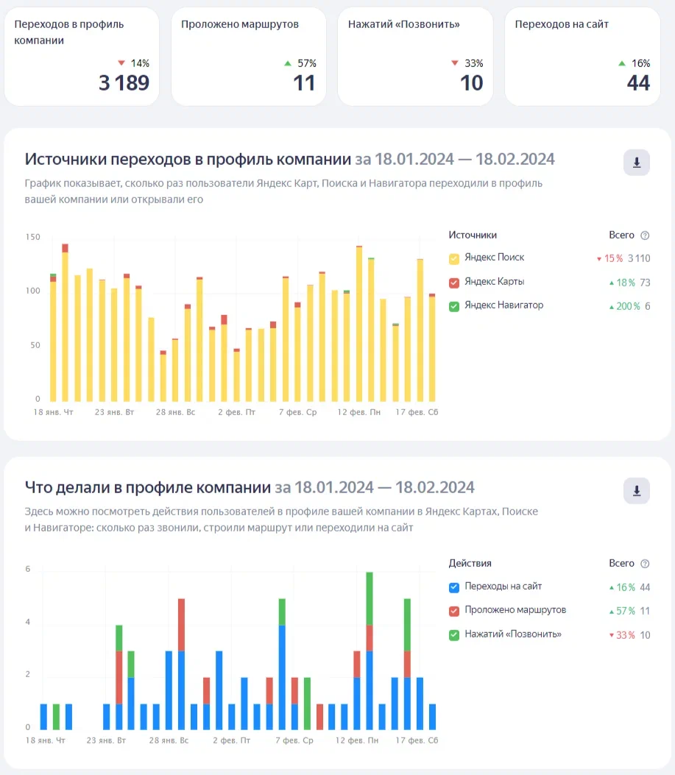Click date range in Что делали heading
This screenshot has height=775, width=675.
[375, 487]
